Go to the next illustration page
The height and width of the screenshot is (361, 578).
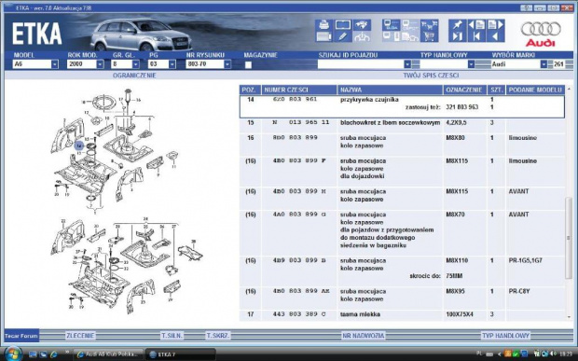(x=495, y=24)
